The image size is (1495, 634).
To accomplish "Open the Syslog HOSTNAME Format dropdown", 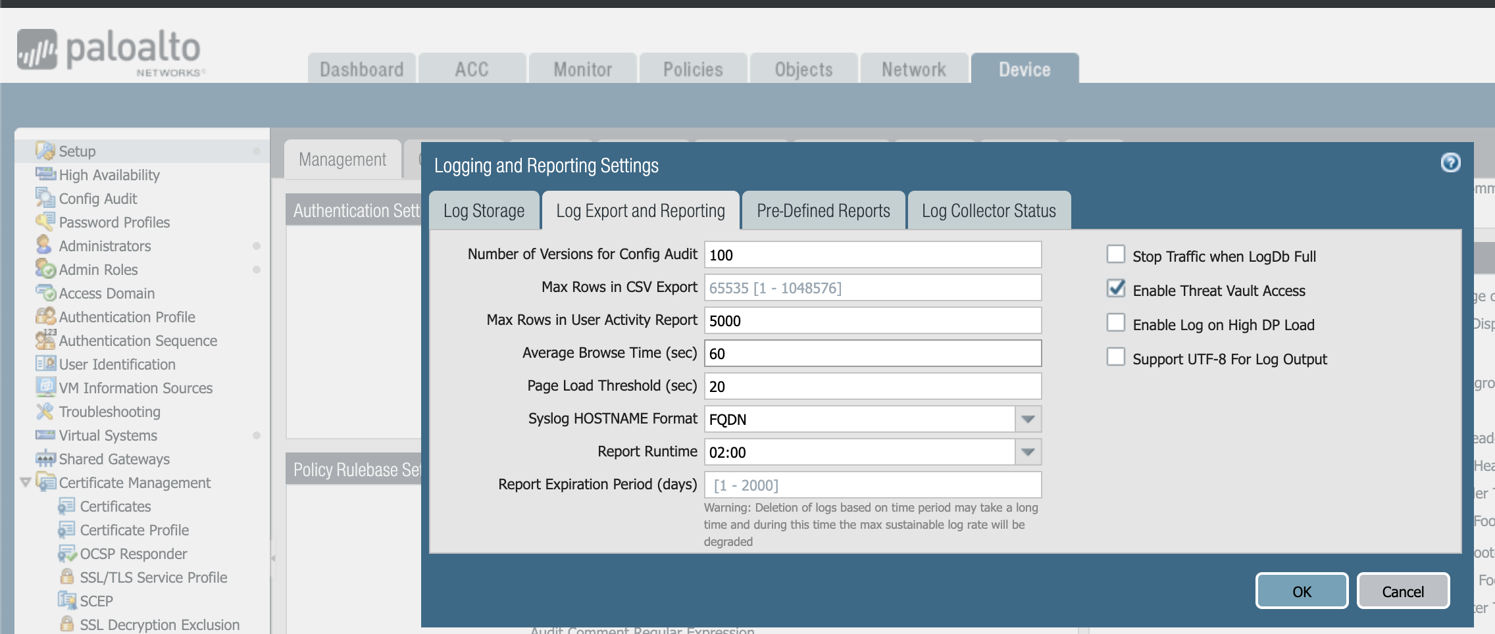I will (x=1027, y=419).
